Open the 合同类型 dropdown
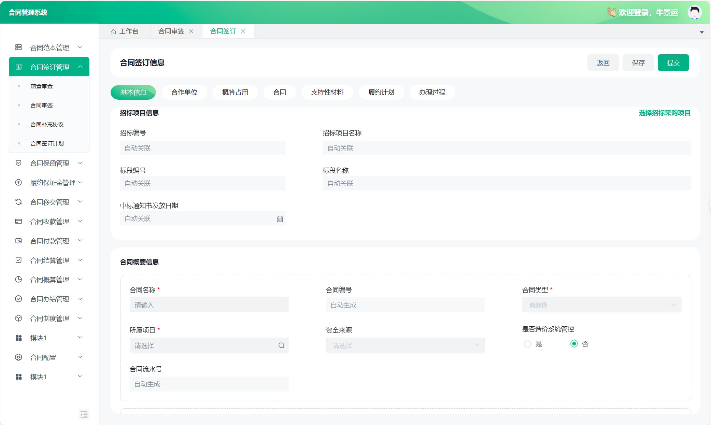This screenshot has width=711, height=425. 601,305
